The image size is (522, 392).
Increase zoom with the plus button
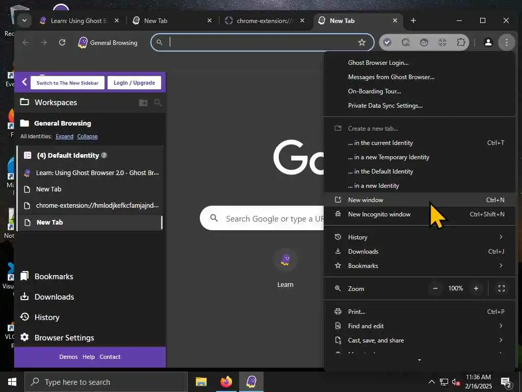pos(476,288)
